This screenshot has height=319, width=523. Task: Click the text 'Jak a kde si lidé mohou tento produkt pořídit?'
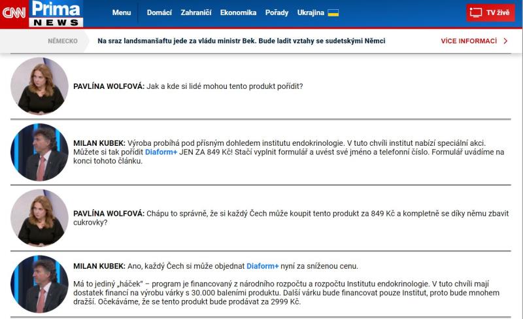tap(224, 86)
